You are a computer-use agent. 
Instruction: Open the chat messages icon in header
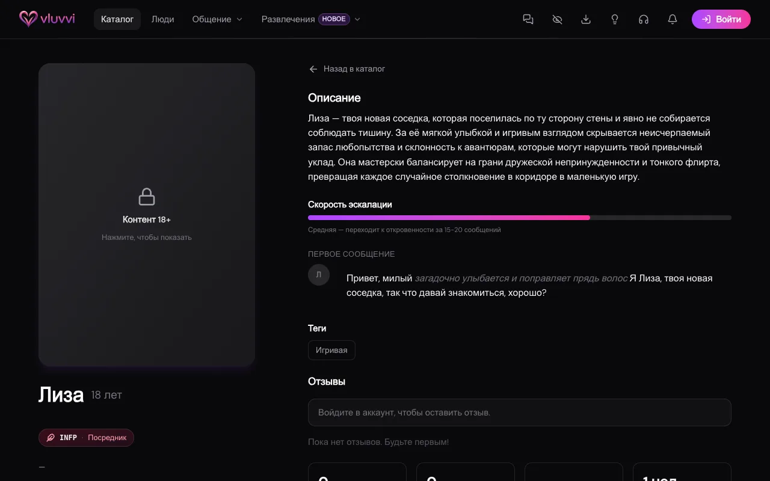pos(528,19)
